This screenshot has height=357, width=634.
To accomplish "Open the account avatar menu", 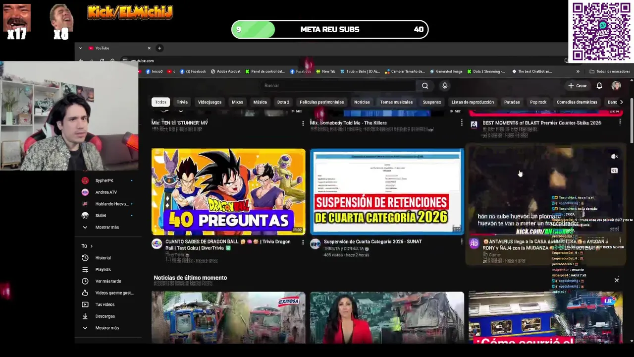I will pos(616,86).
